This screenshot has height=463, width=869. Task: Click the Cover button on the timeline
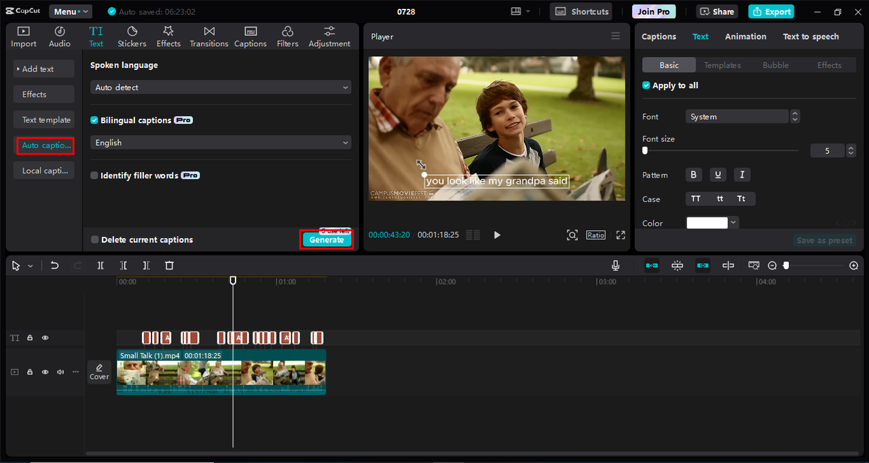[99, 371]
